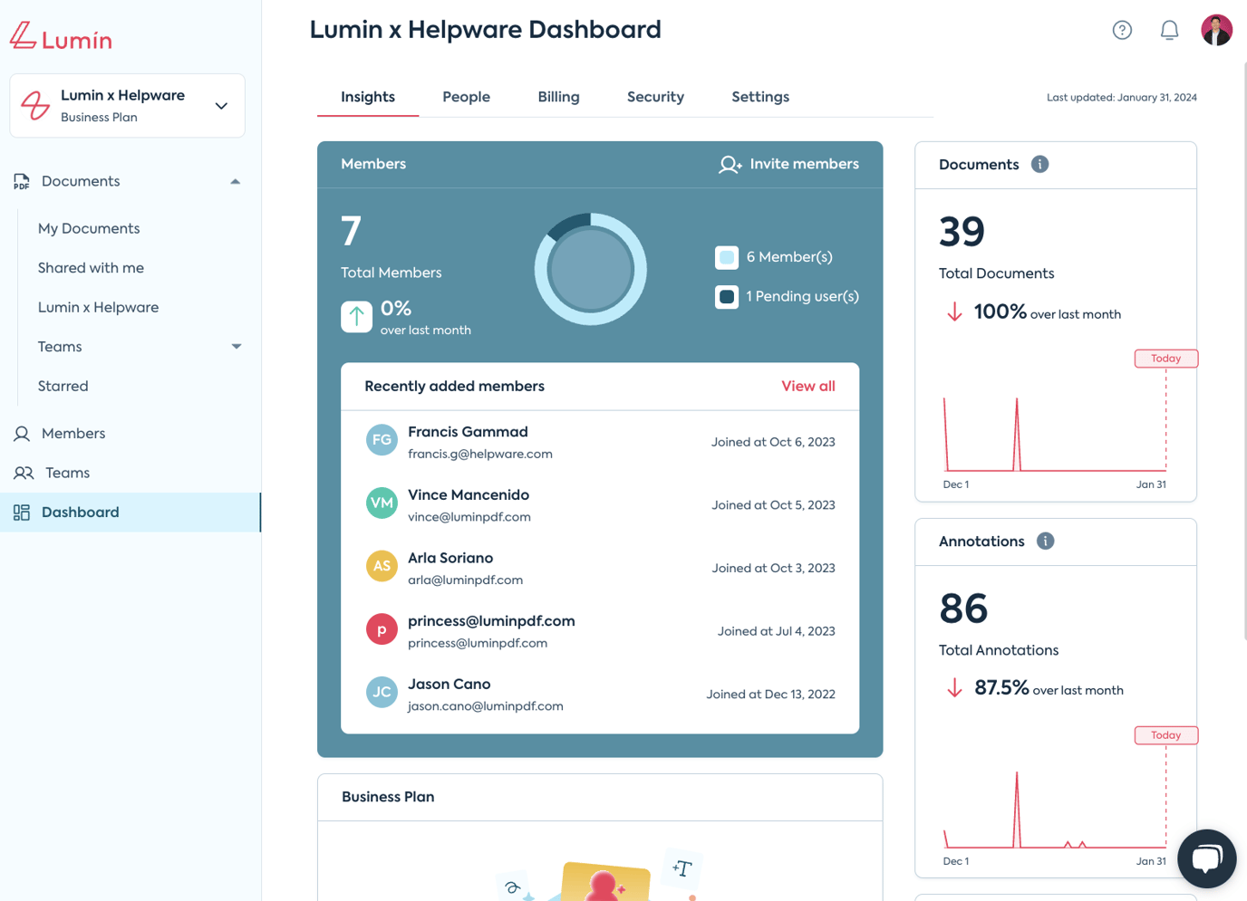1247x901 pixels.
Task: Select Francis Gammad in the members list
Action: pyautogui.click(x=468, y=432)
